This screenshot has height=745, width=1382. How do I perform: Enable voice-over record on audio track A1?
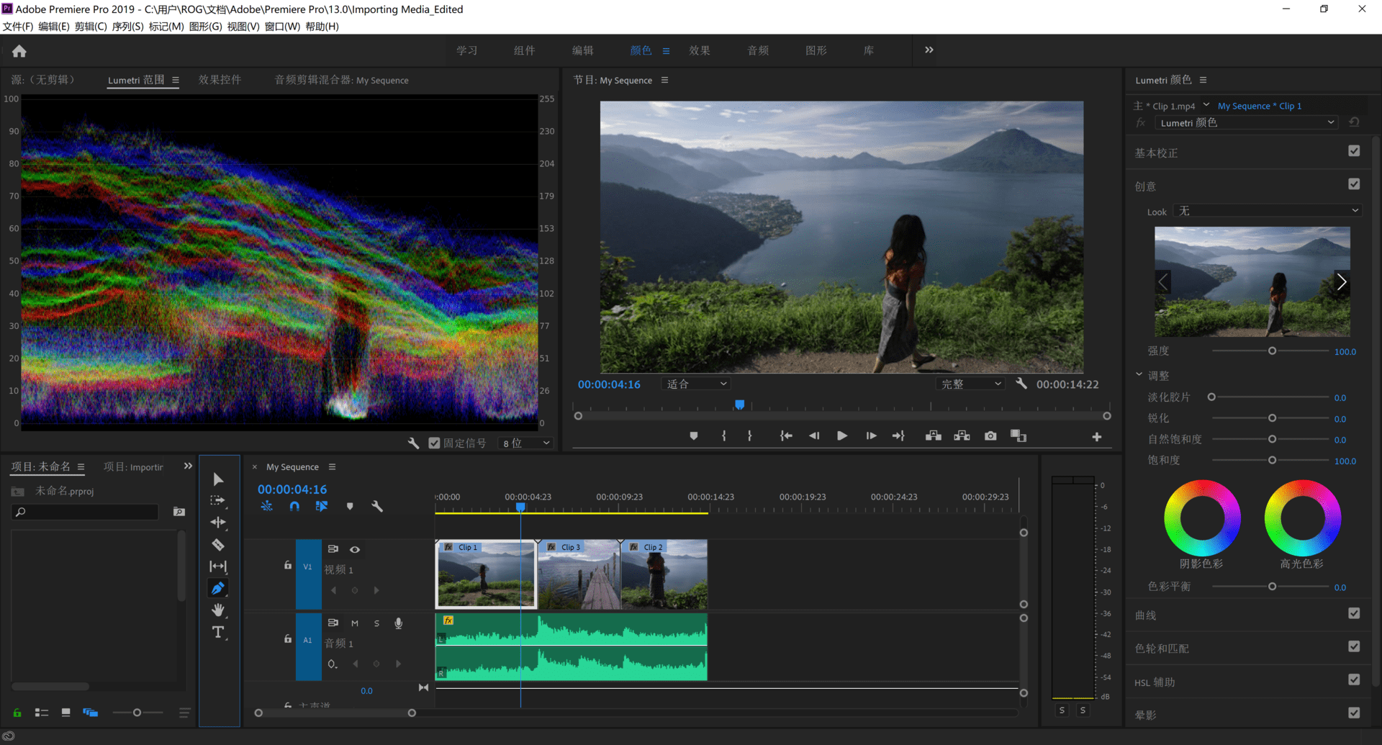coord(398,623)
